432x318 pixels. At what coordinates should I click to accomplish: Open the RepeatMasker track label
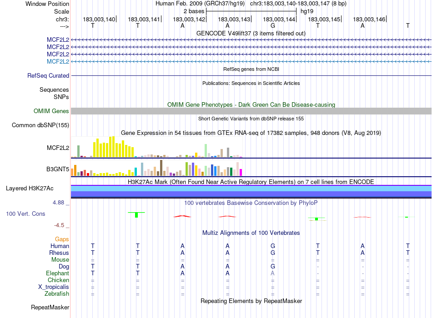coord(50,307)
